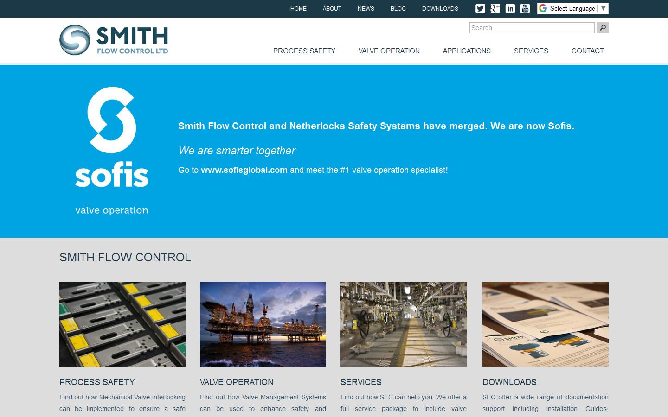Open the YouTube channel icon
Viewport: 668px width, 417px height.
click(x=525, y=8)
